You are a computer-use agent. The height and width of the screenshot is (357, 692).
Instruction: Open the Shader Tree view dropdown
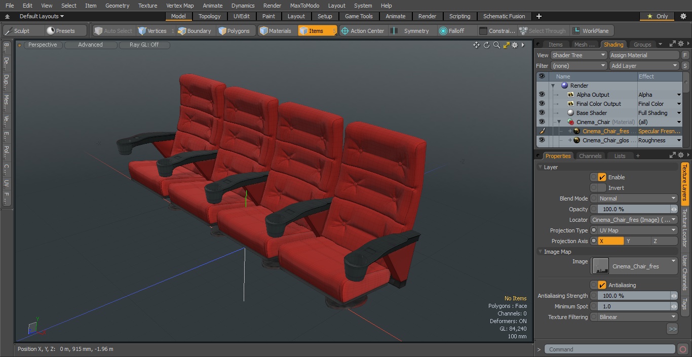[579, 55]
